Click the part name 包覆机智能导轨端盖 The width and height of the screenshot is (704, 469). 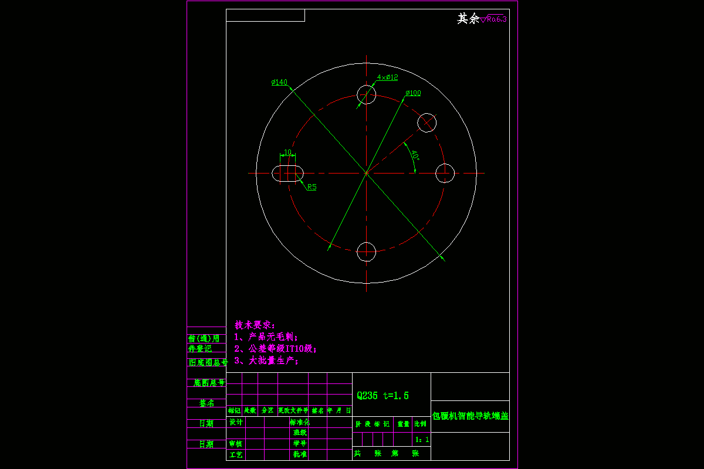click(x=470, y=416)
